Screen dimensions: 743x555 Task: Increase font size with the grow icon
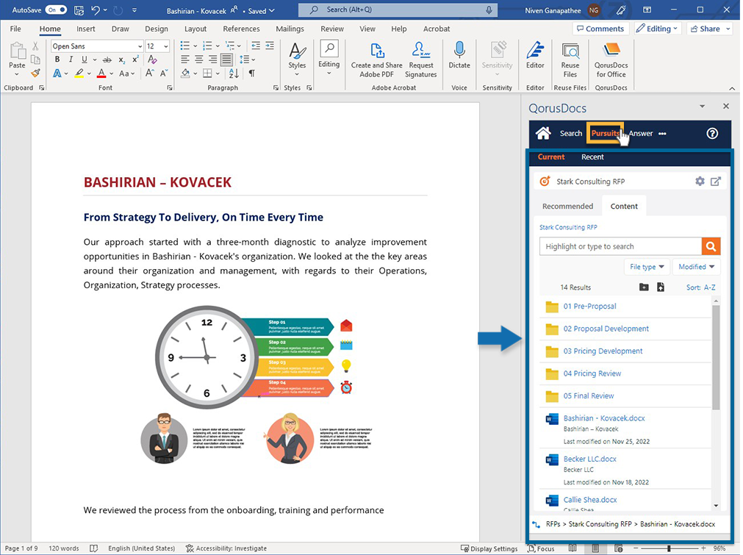click(x=149, y=74)
